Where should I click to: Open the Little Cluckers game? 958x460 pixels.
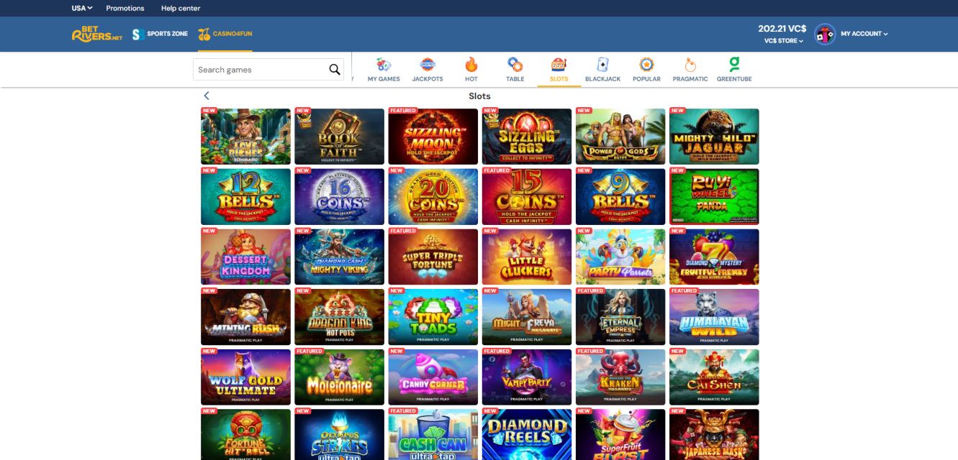click(x=527, y=257)
